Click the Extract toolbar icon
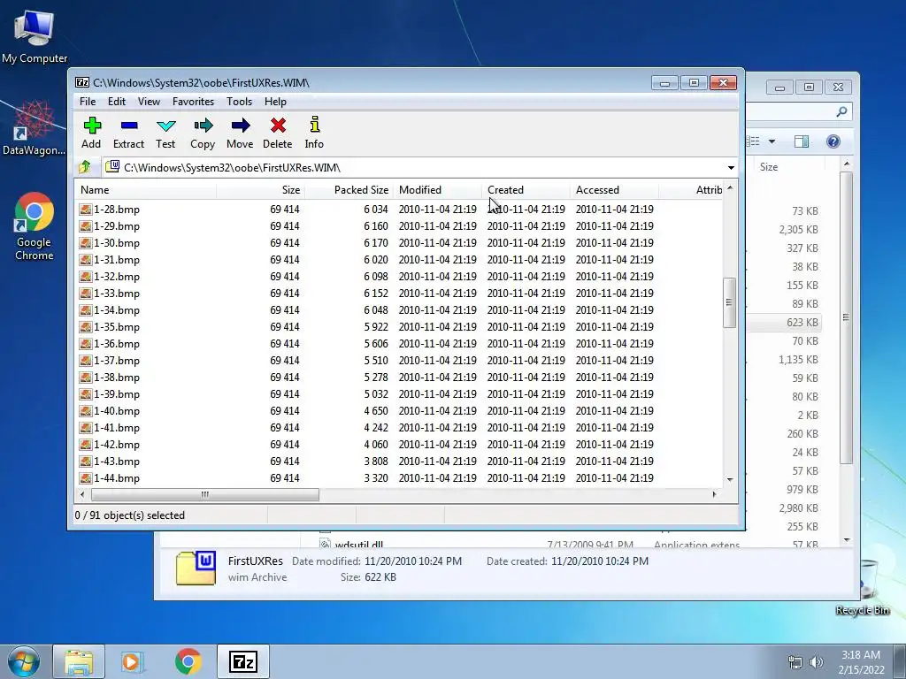The width and height of the screenshot is (906, 679). pyautogui.click(x=129, y=126)
